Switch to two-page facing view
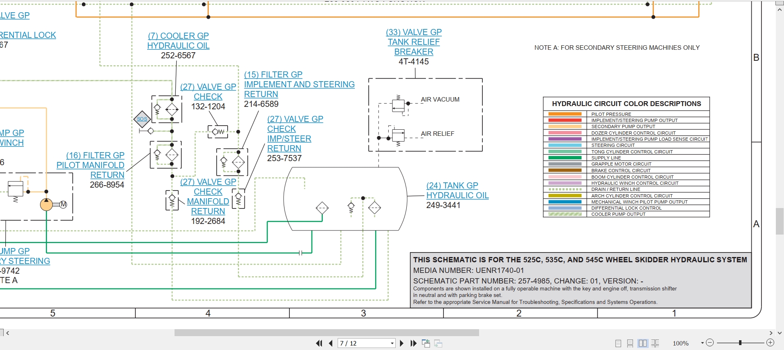Image resolution: width=784 pixels, height=350 pixels. 643,343
